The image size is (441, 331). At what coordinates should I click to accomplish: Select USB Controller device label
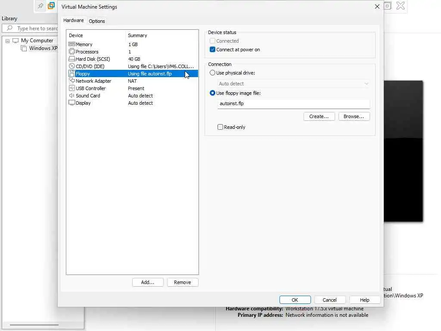pos(90,88)
